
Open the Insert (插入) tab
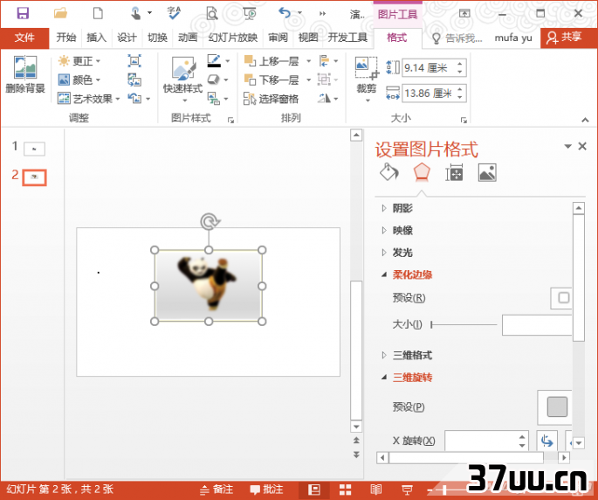(x=97, y=38)
